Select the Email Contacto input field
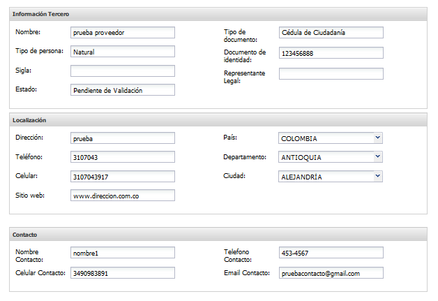438x301 pixels. click(x=331, y=273)
